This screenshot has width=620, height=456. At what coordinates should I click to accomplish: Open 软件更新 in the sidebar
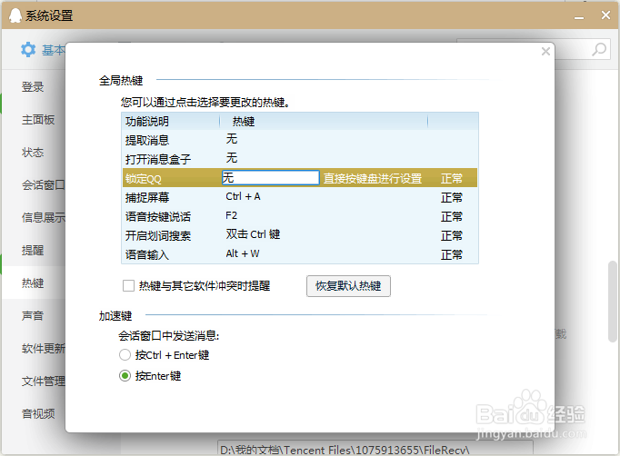(x=43, y=349)
